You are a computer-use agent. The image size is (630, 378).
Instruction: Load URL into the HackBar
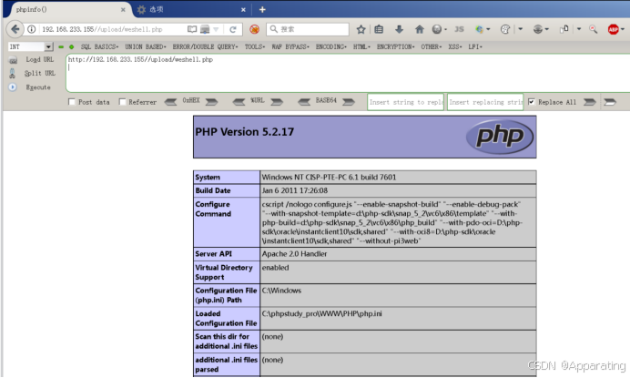(40, 59)
